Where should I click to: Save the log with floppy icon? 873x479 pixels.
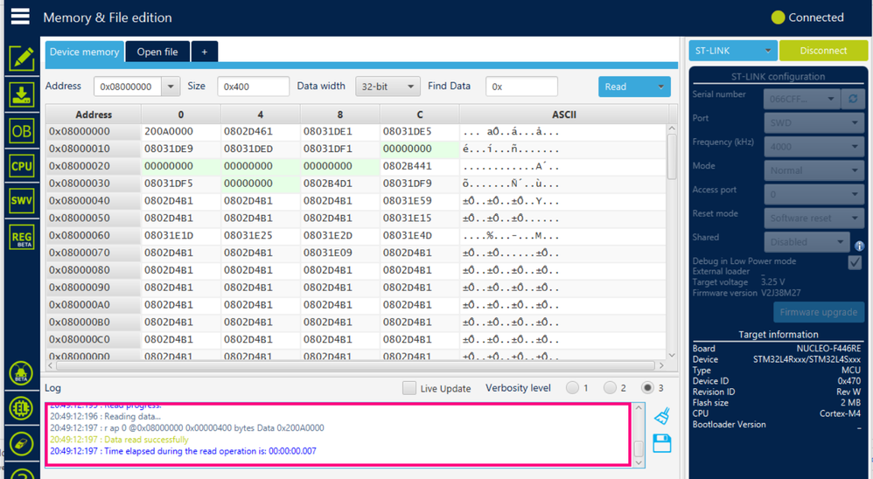(x=662, y=443)
